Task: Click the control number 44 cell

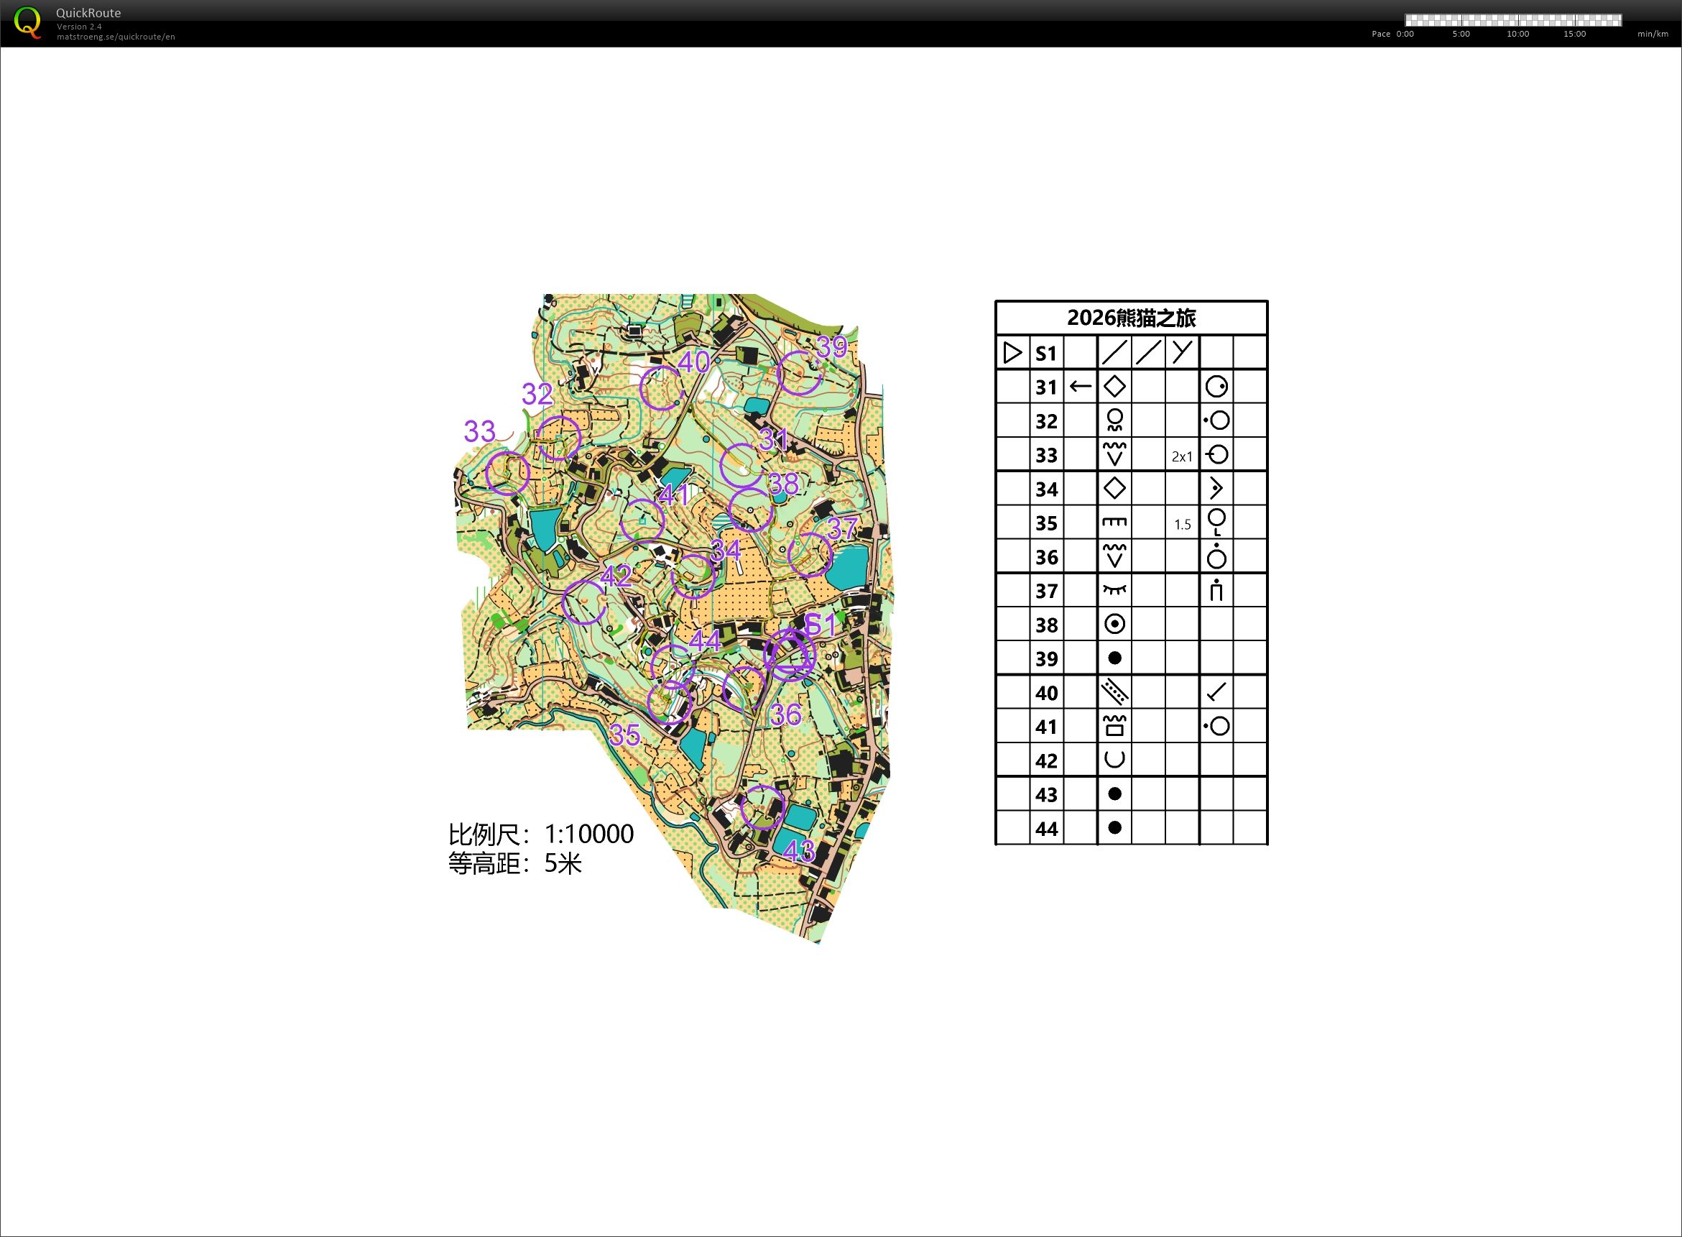Action: [x=1045, y=829]
